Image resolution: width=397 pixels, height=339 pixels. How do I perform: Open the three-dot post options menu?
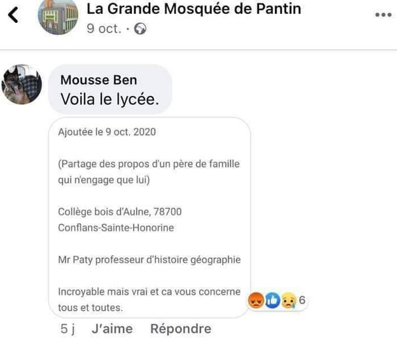[382, 15]
